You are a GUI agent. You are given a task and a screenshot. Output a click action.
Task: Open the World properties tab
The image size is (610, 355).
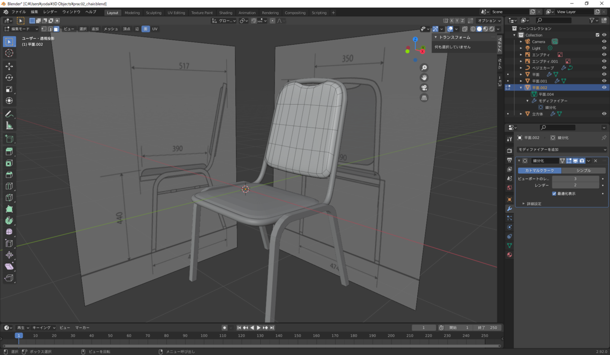509,188
